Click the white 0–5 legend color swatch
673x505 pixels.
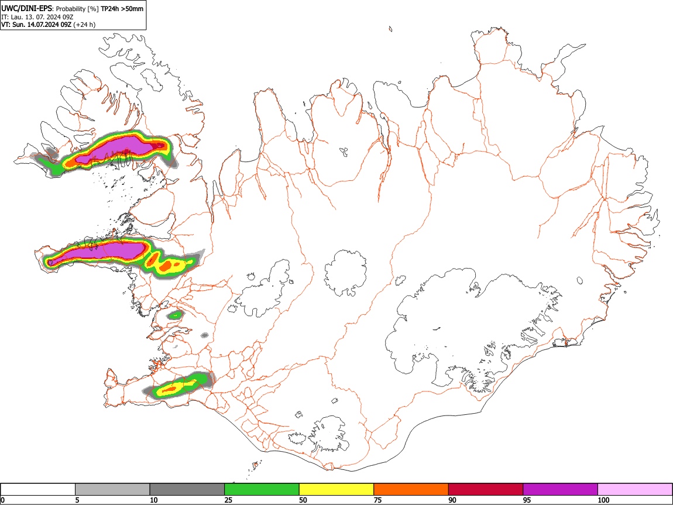pyautogui.click(x=38, y=490)
